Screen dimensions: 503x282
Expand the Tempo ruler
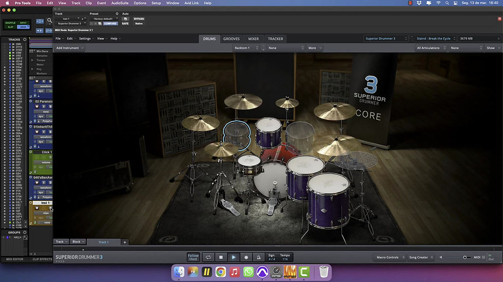32,60
